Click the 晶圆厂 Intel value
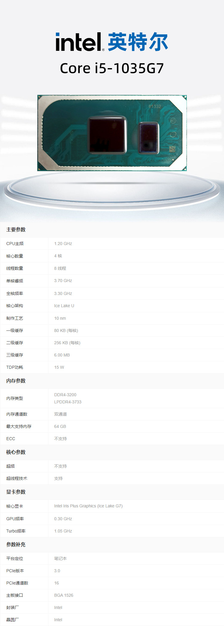The image size is (224, 626). [58, 620]
